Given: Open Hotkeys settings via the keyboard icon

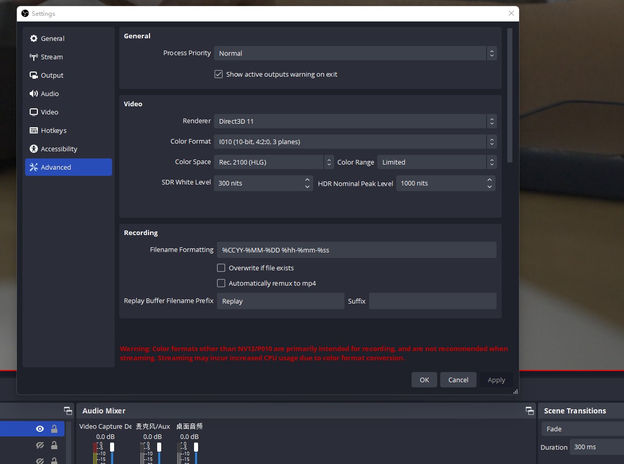Looking at the screenshot, I should pos(33,130).
